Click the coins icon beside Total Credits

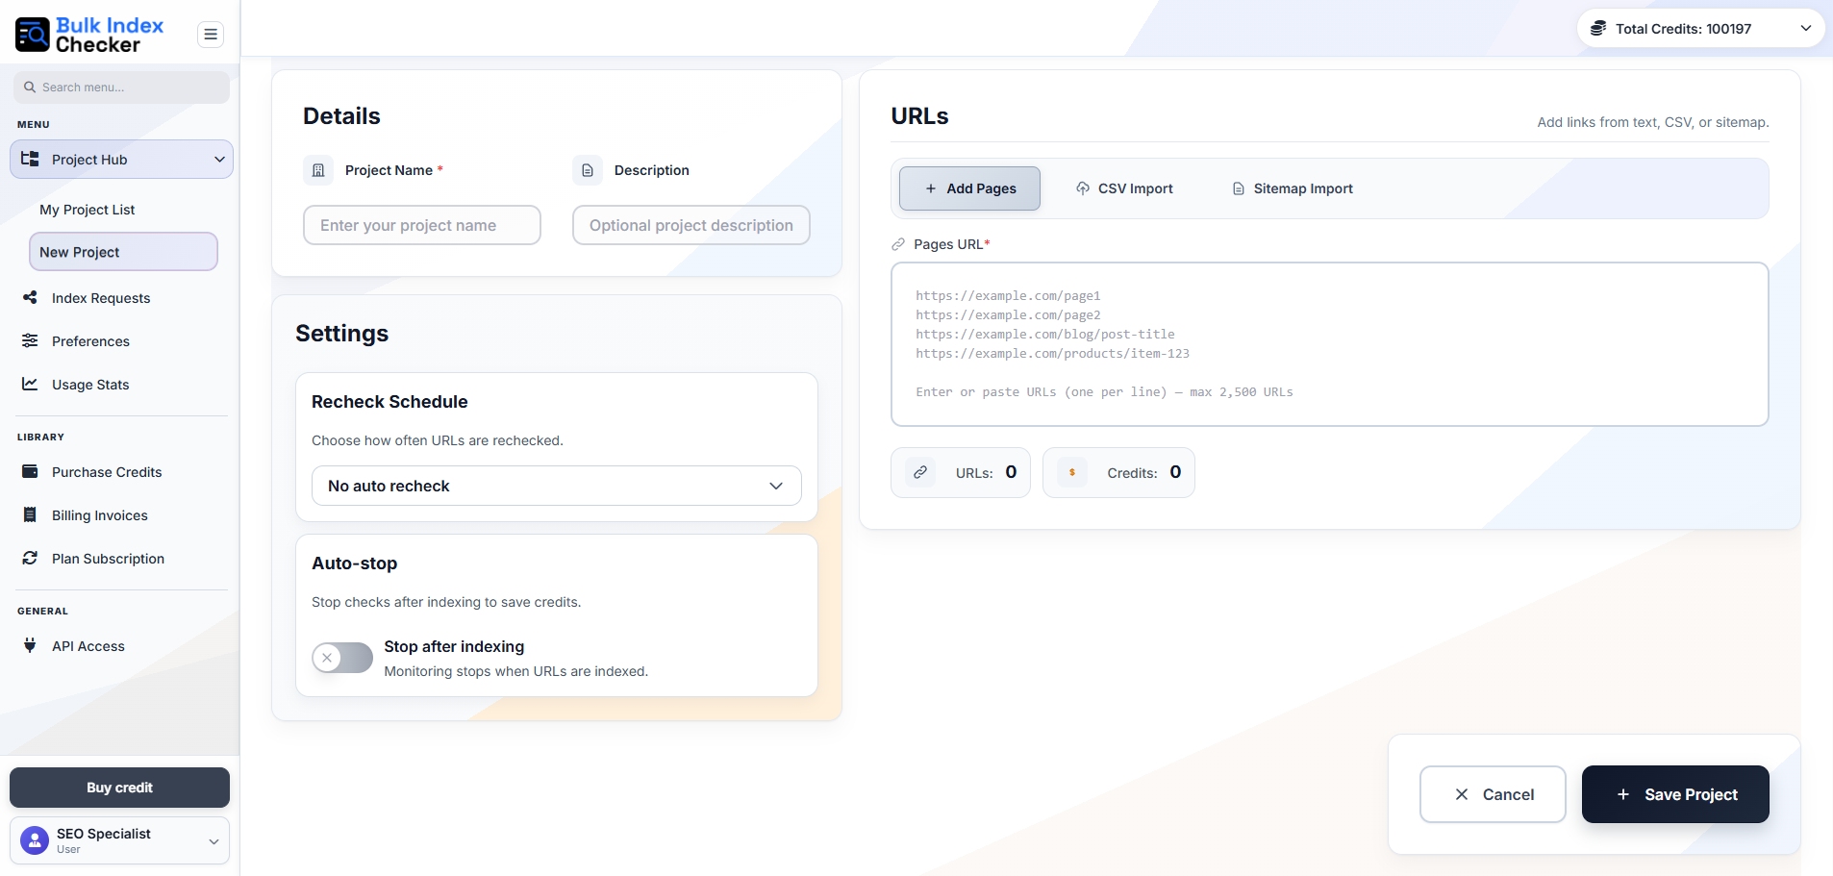1598,29
